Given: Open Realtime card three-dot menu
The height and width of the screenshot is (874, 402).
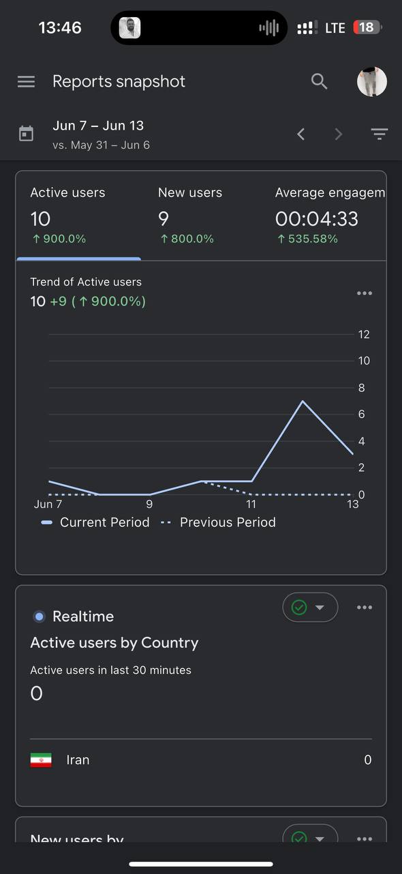Looking at the screenshot, I should (365, 608).
